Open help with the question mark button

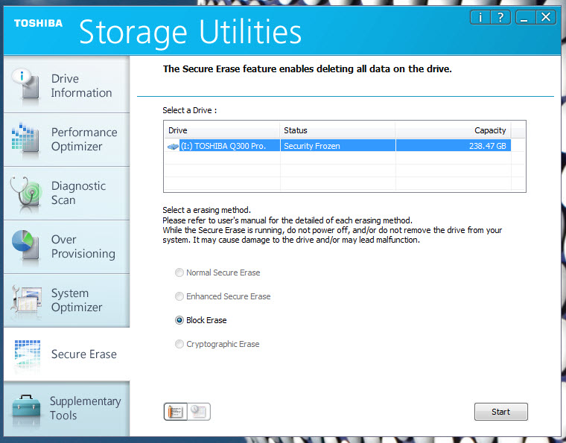[500, 17]
